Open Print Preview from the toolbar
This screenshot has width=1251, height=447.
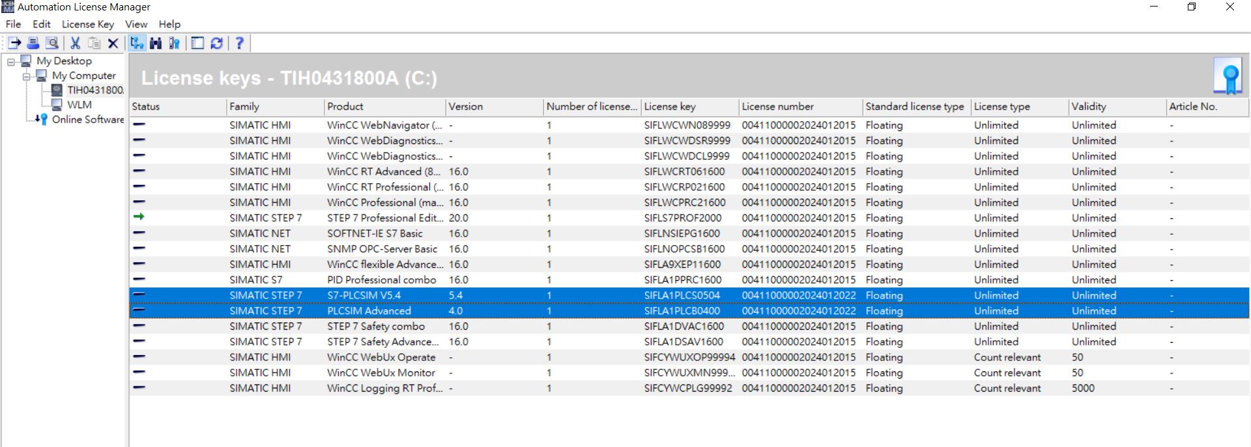pyautogui.click(x=52, y=43)
